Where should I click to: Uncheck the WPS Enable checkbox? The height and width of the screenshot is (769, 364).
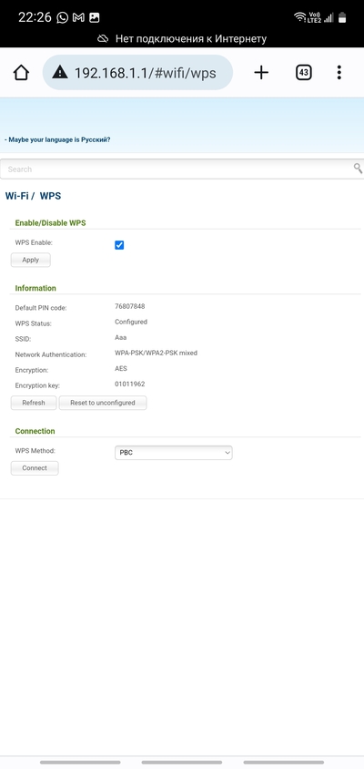click(x=119, y=245)
